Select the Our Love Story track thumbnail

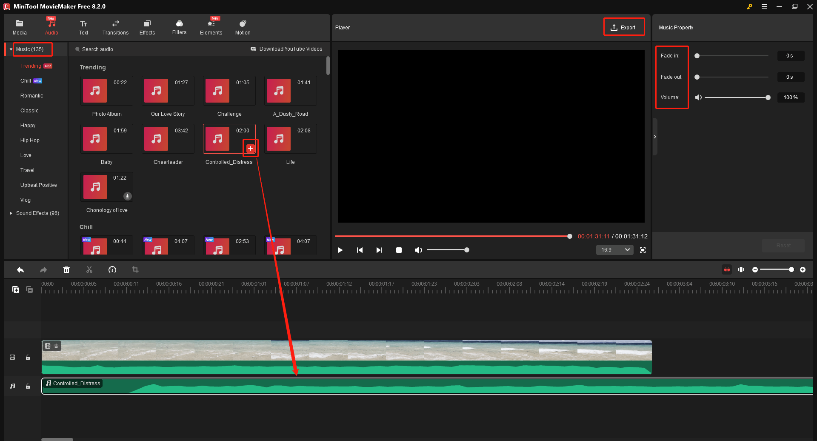coord(168,91)
